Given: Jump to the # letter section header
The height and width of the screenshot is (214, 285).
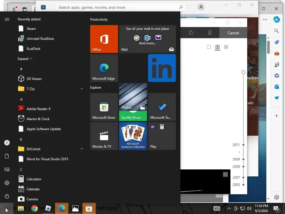Looking at the screenshot, I should click(x=21, y=69).
